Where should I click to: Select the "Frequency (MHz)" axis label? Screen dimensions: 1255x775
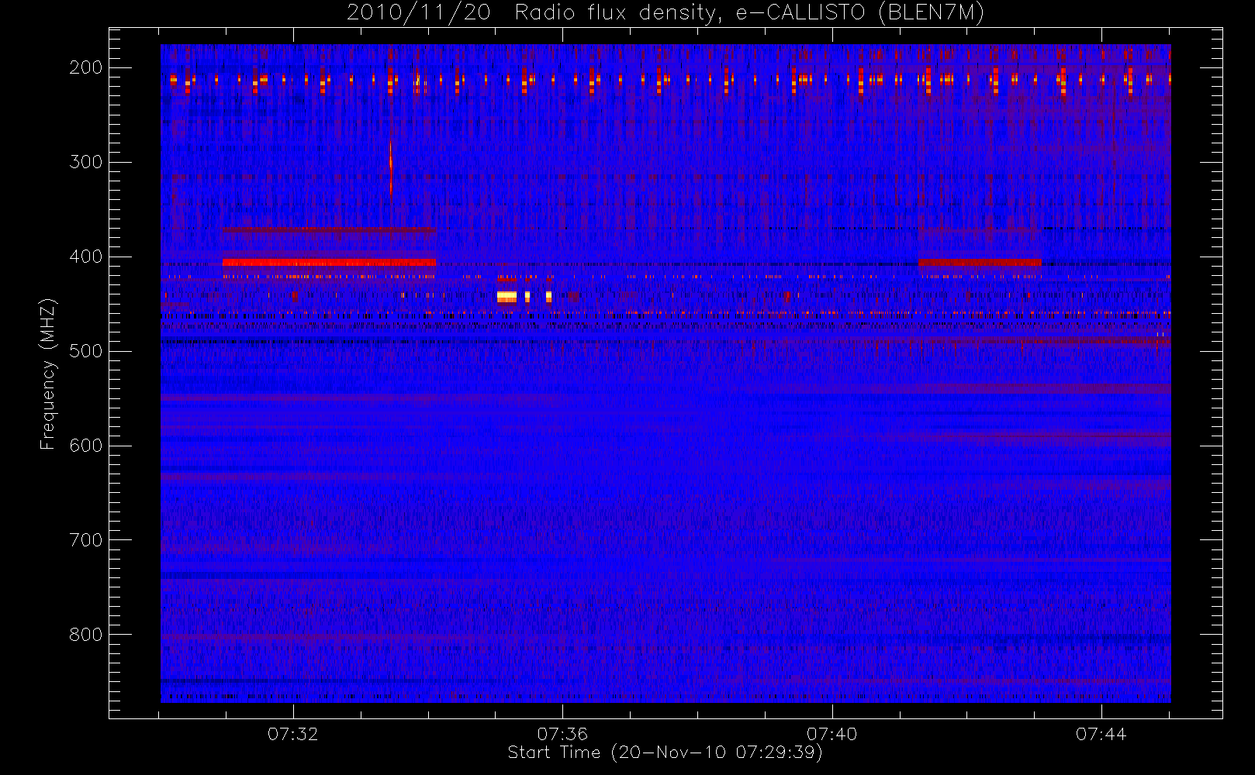(48, 374)
